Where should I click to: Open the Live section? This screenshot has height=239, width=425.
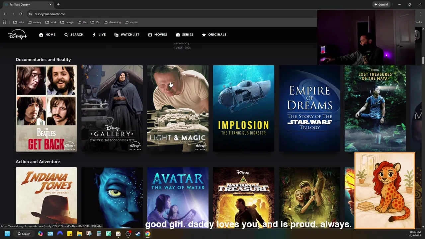pyautogui.click(x=99, y=35)
